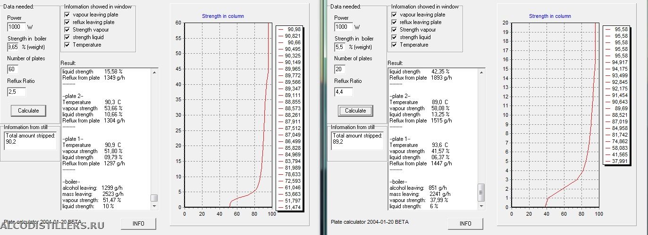The width and height of the screenshot is (648, 235).
Task: Click left Result list scrollbar thumb
Action: (154, 198)
